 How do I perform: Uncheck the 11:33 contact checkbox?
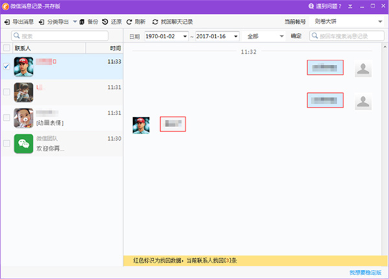pos(6,66)
